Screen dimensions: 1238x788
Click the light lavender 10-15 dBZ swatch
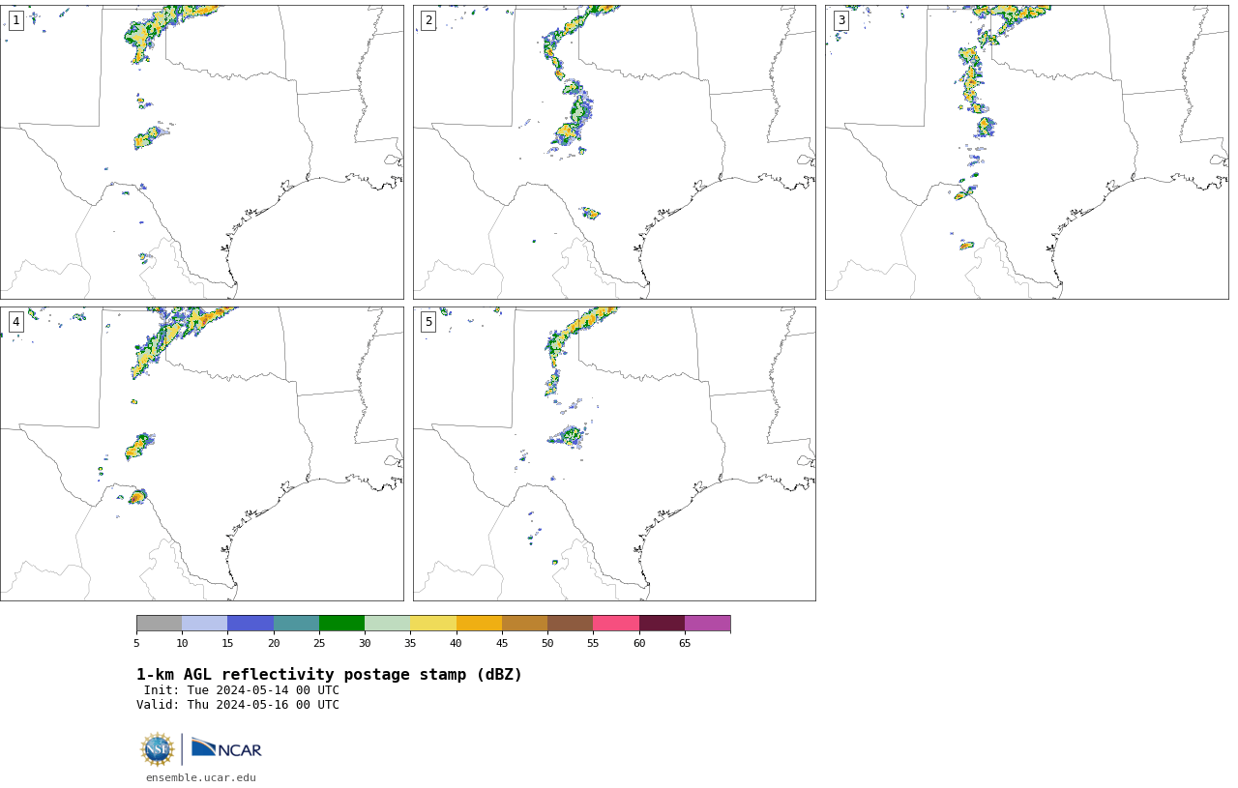tap(204, 623)
